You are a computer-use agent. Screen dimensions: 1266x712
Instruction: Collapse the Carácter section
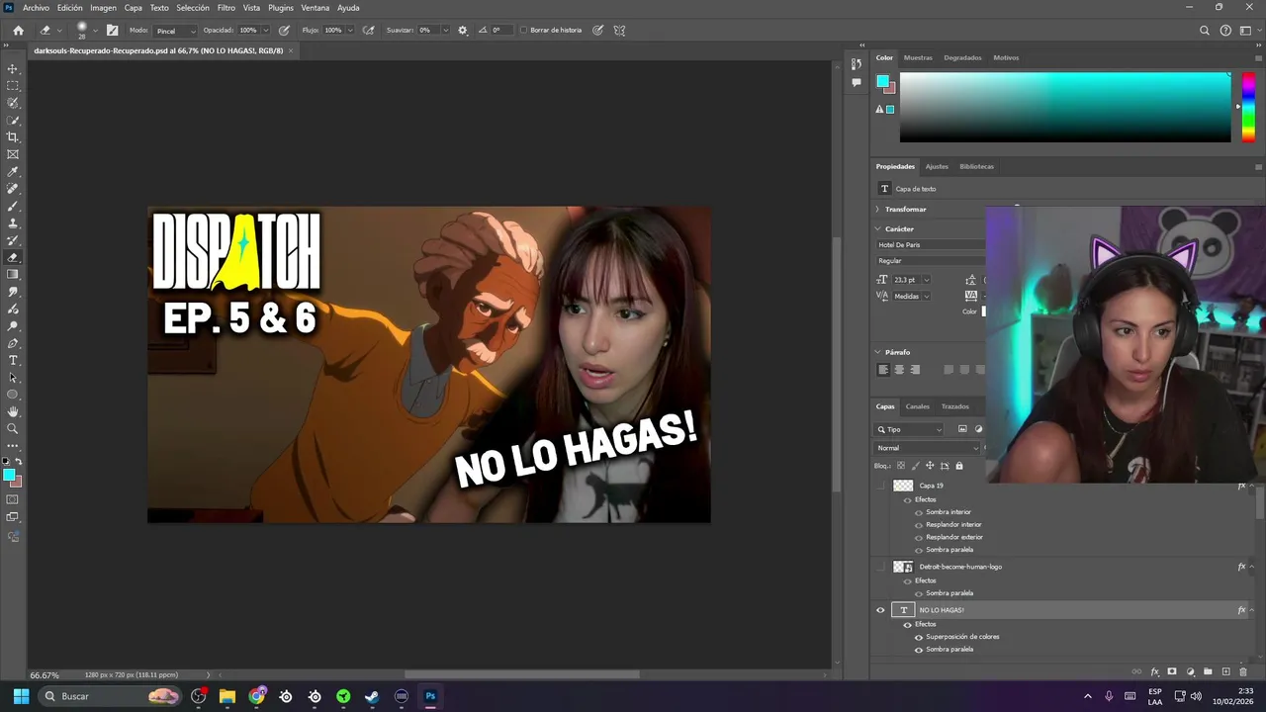pyautogui.click(x=877, y=229)
